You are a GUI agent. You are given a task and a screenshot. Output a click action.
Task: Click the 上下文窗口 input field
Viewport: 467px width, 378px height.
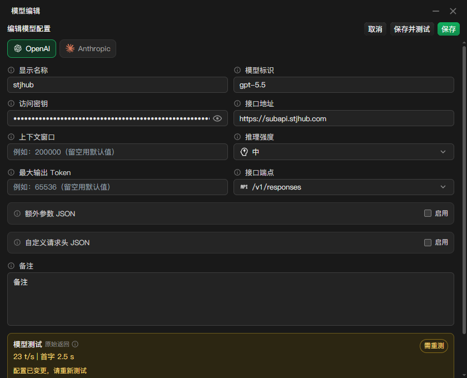(118, 152)
